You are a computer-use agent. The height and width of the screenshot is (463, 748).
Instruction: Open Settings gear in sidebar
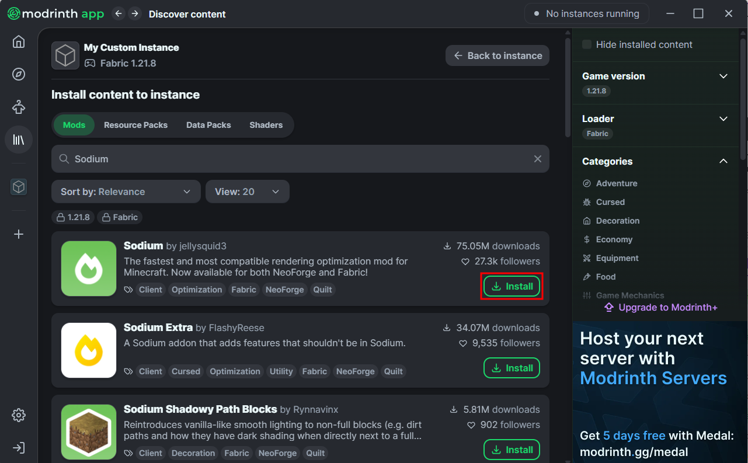coord(19,415)
